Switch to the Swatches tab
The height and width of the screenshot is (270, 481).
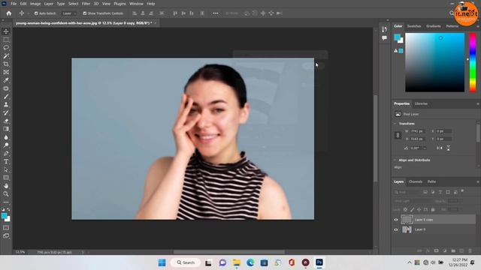pyautogui.click(x=414, y=26)
